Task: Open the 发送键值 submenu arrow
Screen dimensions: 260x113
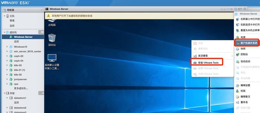Action: tap(232, 56)
